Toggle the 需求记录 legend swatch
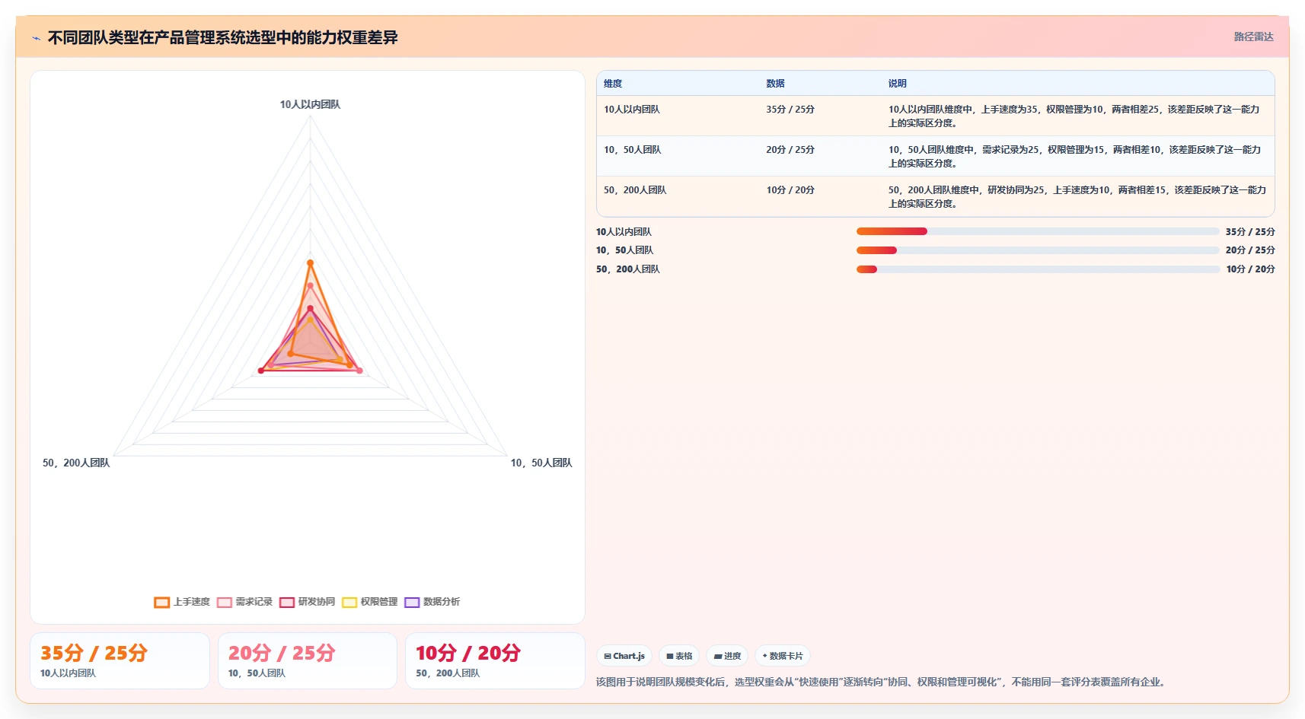Viewport: 1305px width, 719px height. [x=224, y=603]
